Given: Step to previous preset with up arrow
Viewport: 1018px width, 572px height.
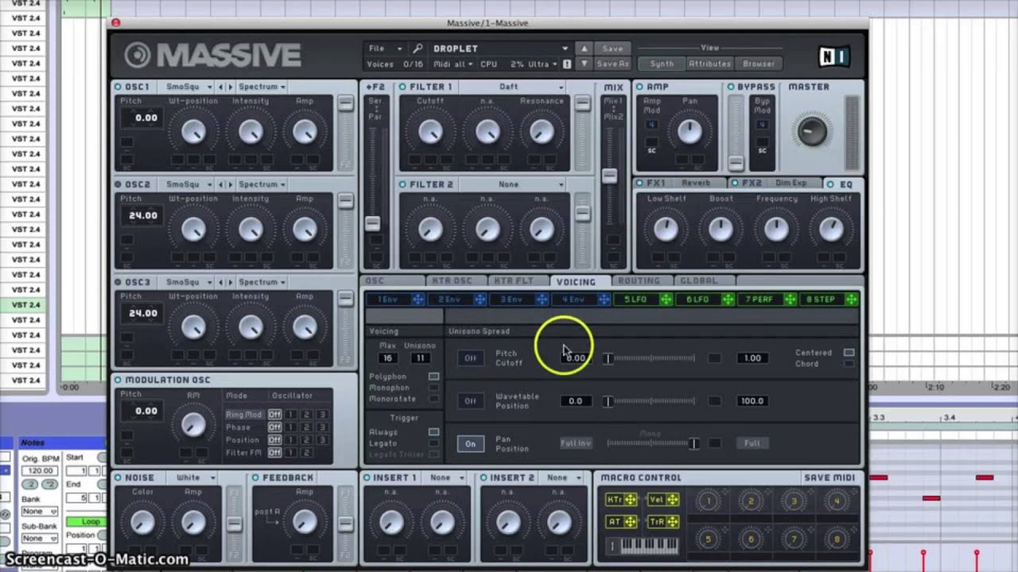Looking at the screenshot, I should point(585,48).
